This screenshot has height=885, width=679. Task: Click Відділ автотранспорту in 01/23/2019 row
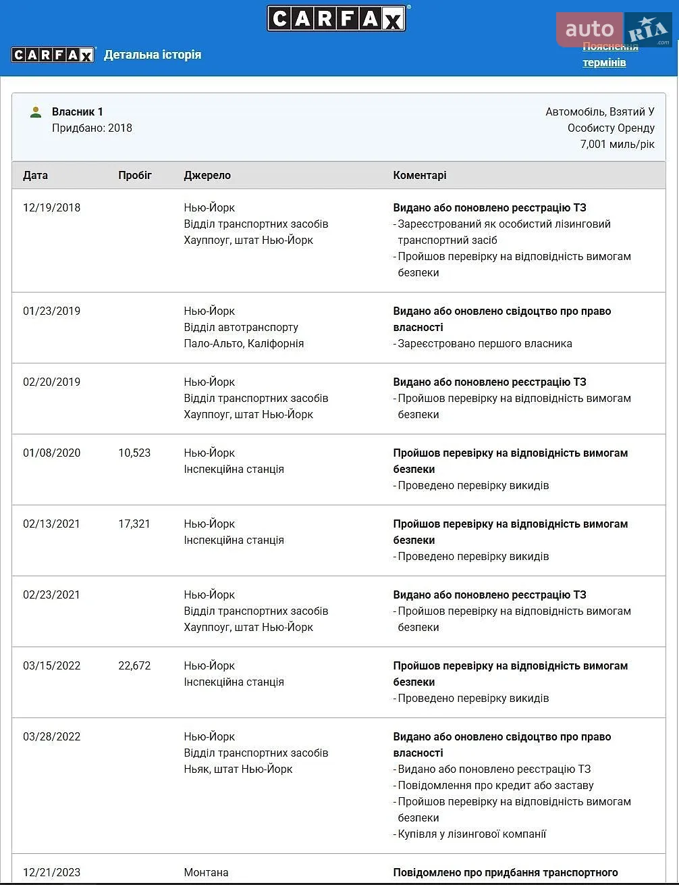click(241, 328)
